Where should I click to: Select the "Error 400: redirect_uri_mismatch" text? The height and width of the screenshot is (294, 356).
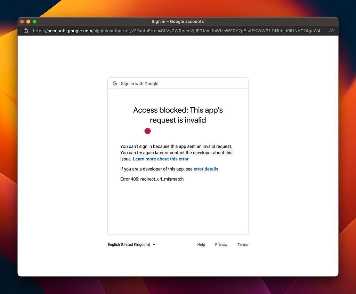152,179
